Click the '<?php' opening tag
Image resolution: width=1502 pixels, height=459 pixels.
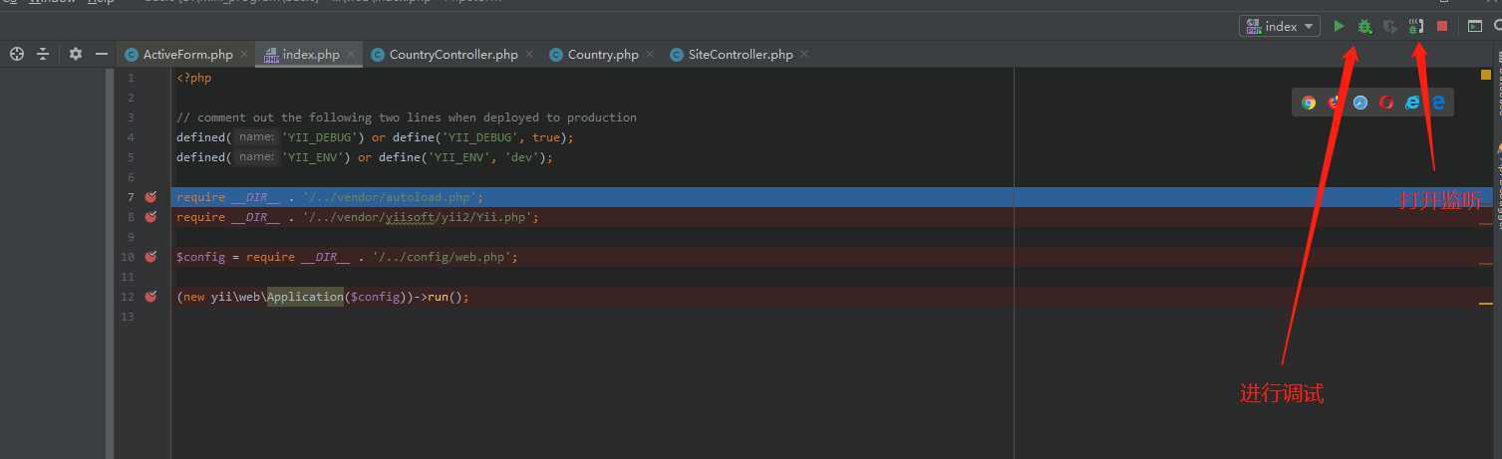[194, 78]
